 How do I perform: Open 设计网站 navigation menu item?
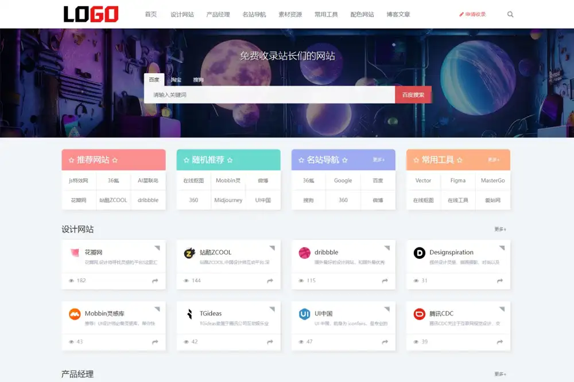click(x=183, y=14)
